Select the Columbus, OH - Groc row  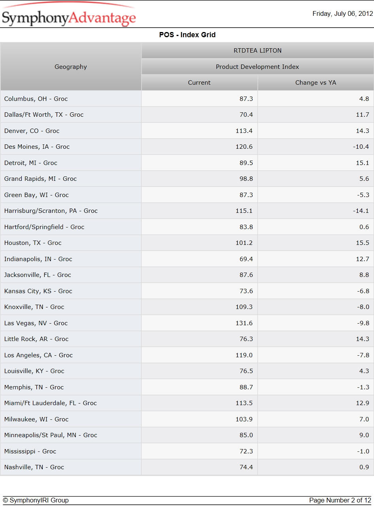pyautogui.click(x=187, y=99)
